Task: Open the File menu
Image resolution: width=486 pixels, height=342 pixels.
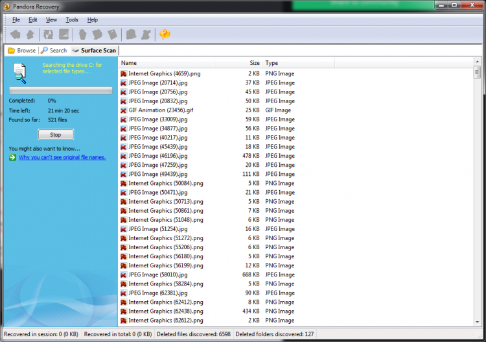Action: tap(16, 20)
